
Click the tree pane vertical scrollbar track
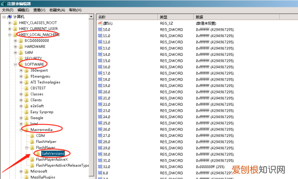91,98
